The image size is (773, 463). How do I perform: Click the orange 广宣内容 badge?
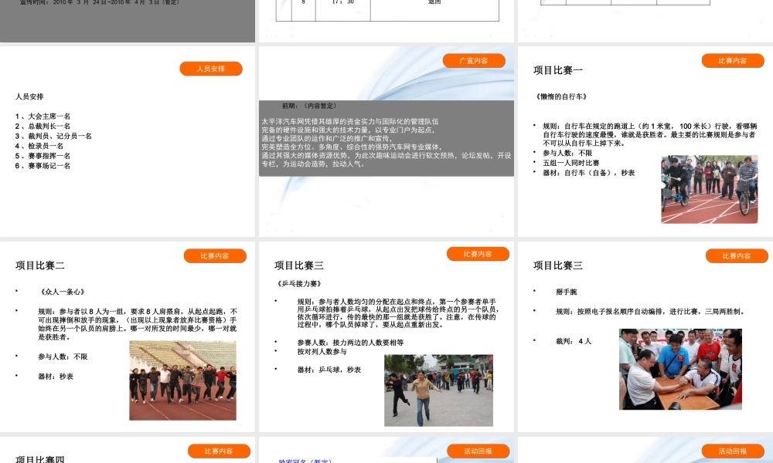pyautogui.click(x=474, y=60)
